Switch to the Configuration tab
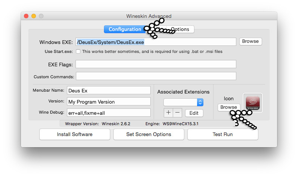298x177 pixels. point(125,29)
